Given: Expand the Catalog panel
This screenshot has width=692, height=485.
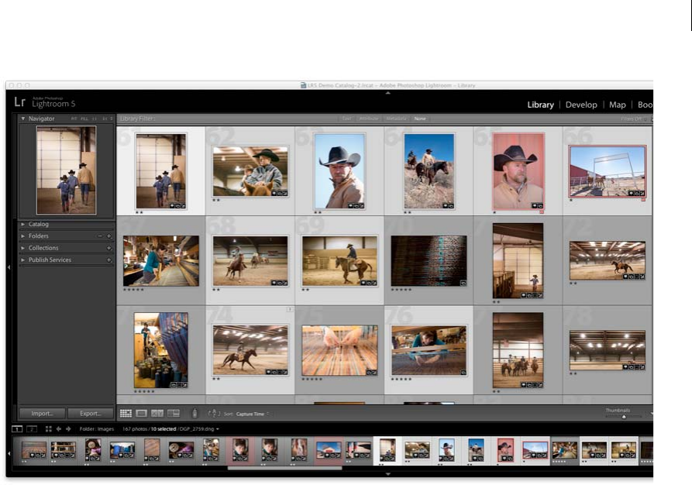Looking at the screenshot, I should [23, 224].
